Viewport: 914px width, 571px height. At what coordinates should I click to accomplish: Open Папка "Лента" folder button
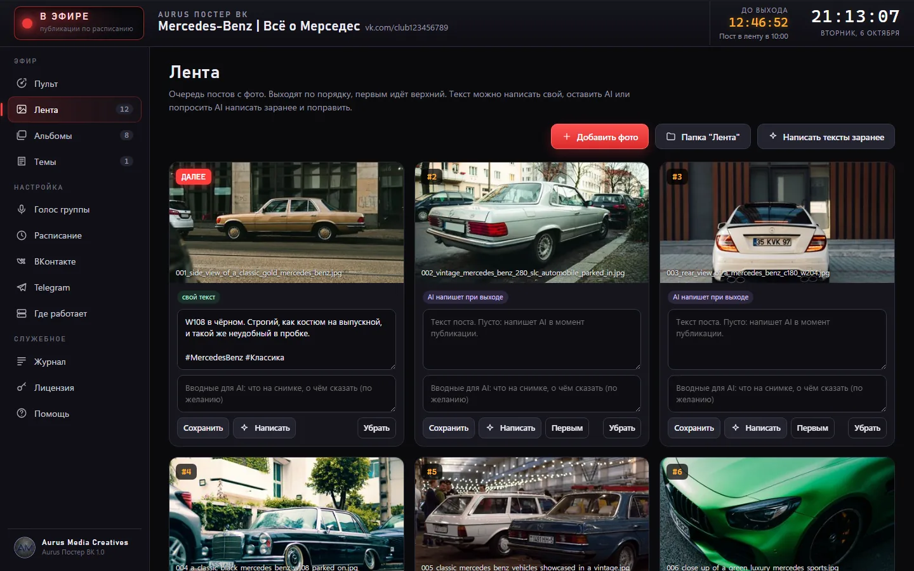point(703,136)
